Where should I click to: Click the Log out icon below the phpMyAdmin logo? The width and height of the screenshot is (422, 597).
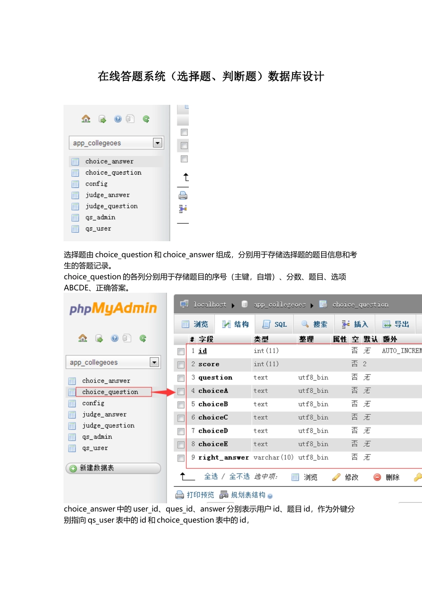pyautogui.click(x=99, y=338)
